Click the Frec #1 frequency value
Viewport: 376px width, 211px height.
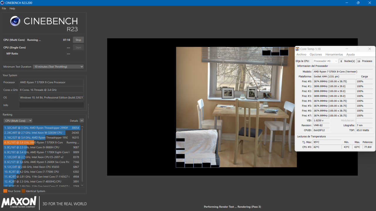[334, 86]
